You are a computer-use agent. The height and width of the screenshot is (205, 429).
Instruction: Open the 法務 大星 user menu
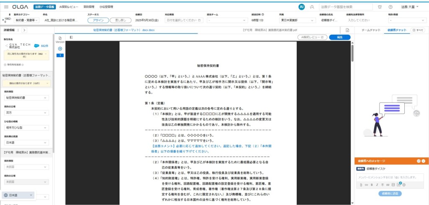tap(410, 7)
